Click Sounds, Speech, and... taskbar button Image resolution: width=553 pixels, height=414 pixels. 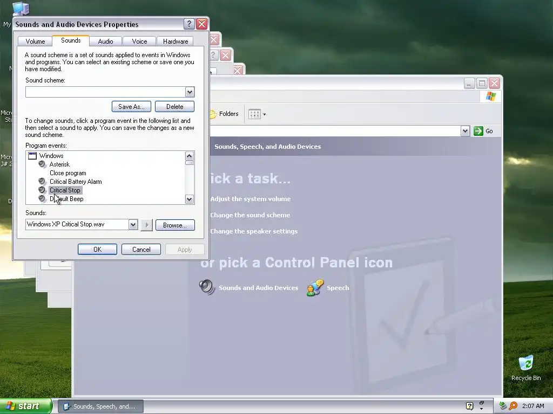coord(100,406)
